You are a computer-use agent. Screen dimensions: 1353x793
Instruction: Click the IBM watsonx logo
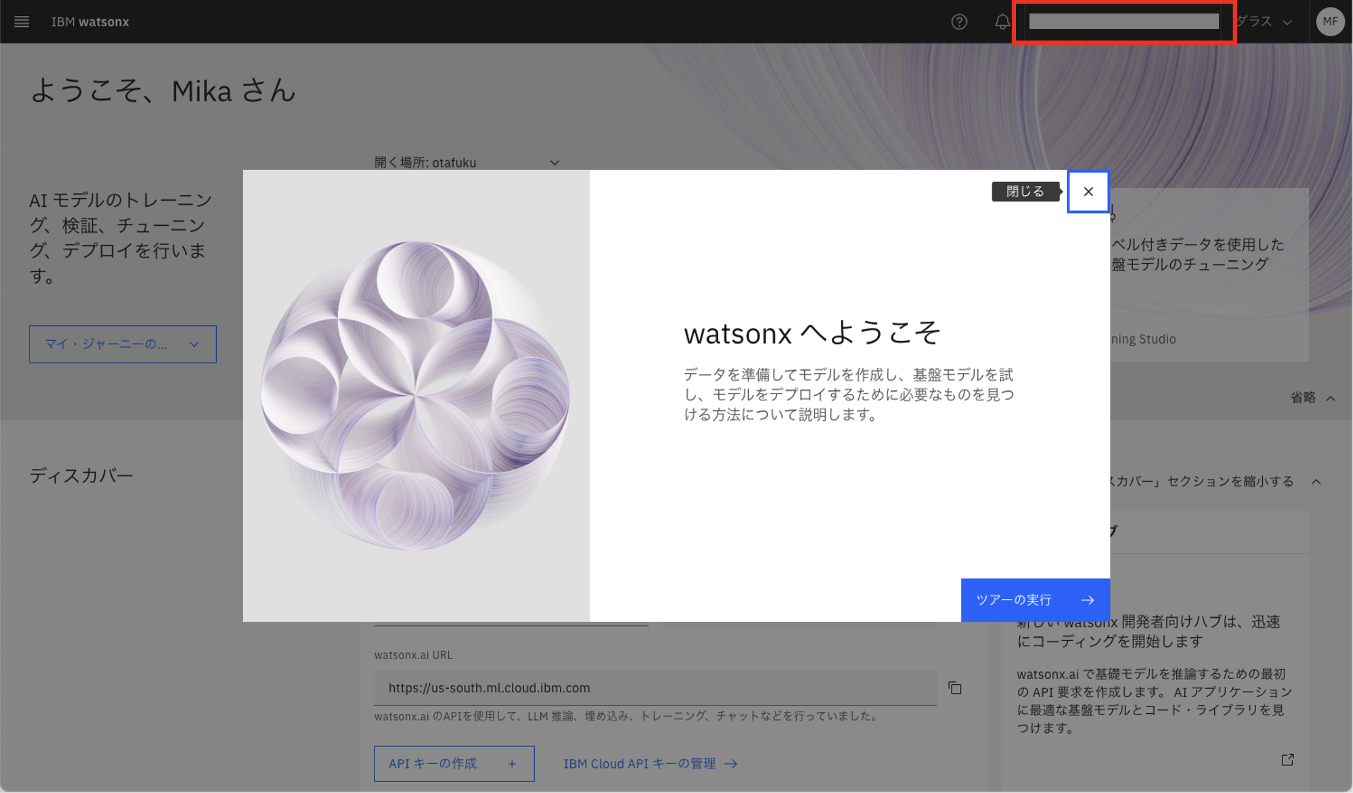coord(90,21)
